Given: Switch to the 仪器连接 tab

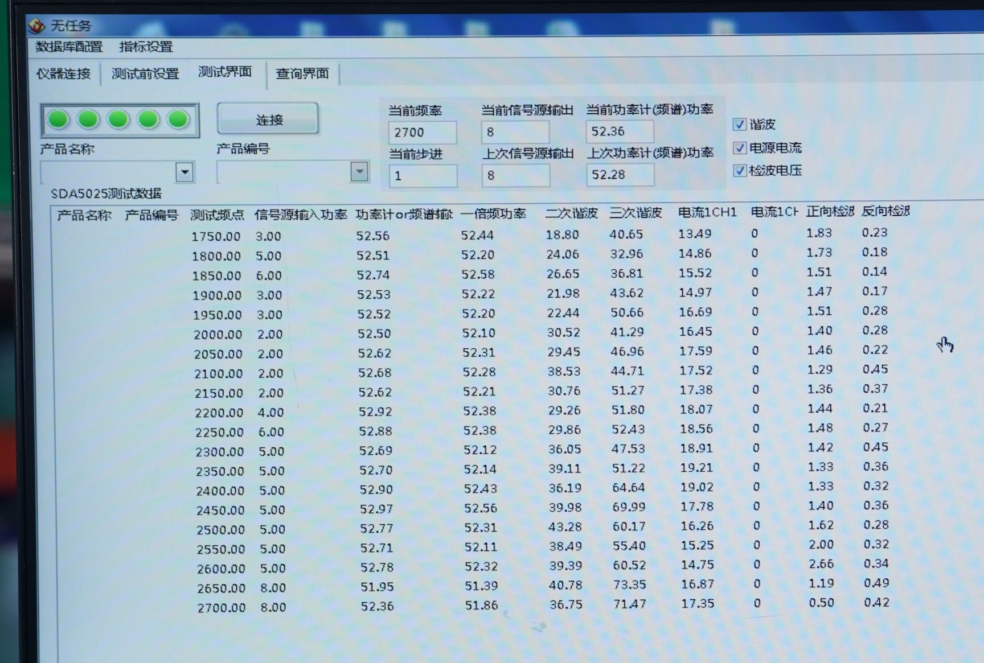Looking at the screenshot, I should (63, 73).
